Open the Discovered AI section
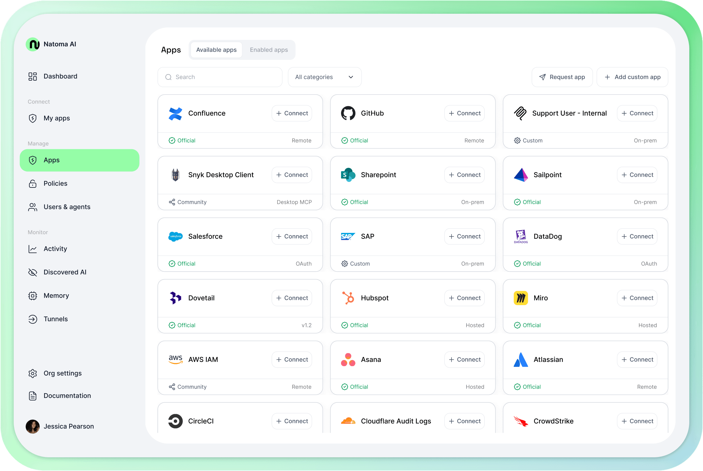703x471 pixels. click(x=65, y=272)
